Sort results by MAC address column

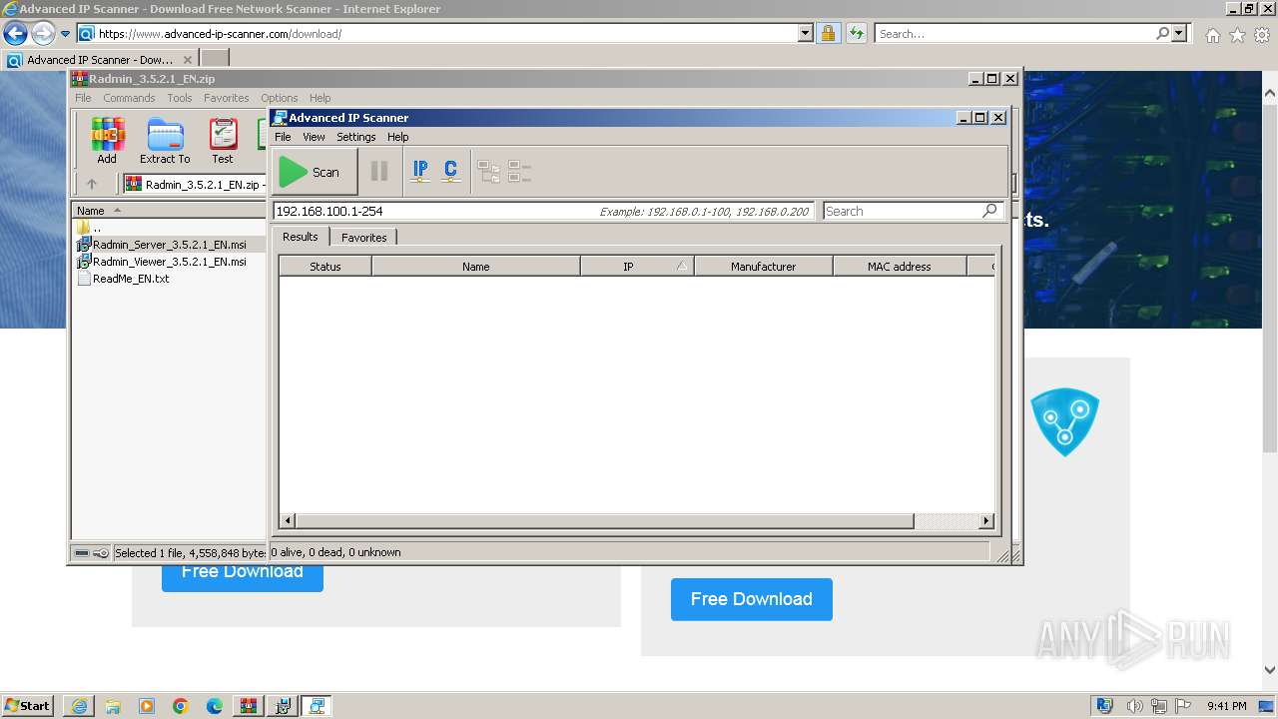point(899,267)
